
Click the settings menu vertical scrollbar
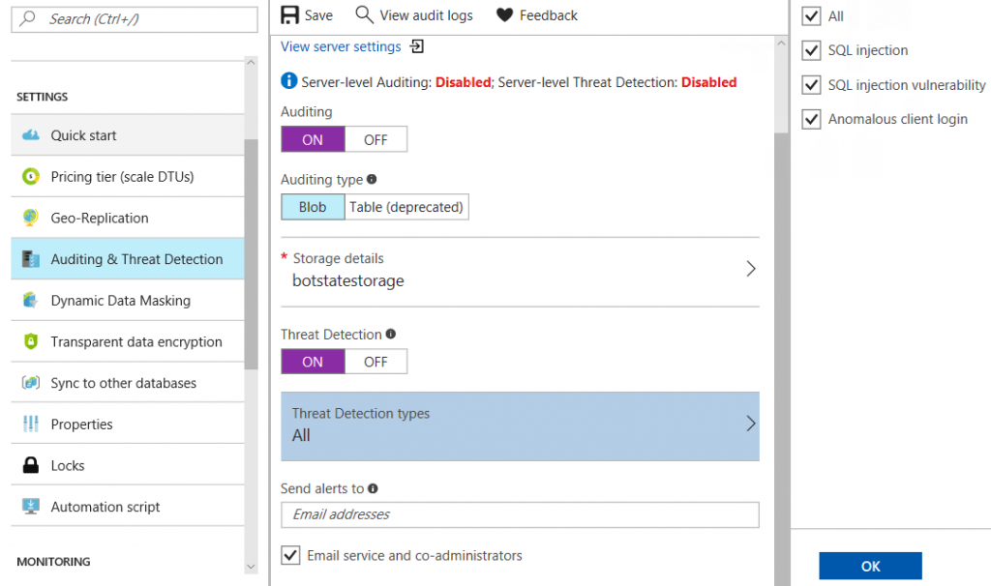pos(251,251)
